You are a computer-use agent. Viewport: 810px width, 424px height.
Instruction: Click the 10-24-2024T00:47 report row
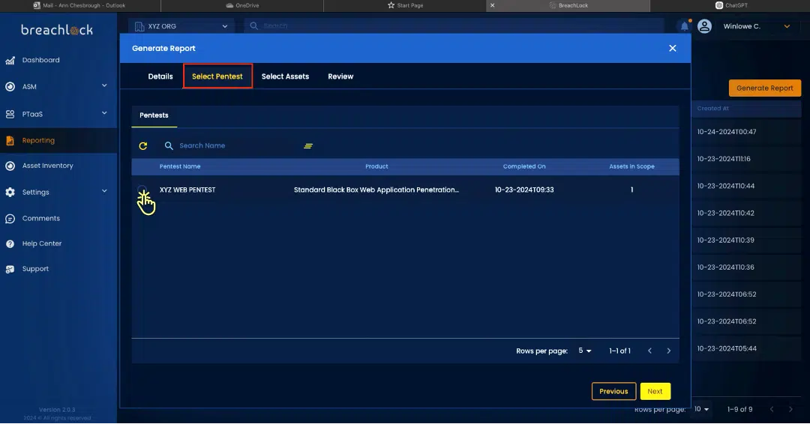746,132
